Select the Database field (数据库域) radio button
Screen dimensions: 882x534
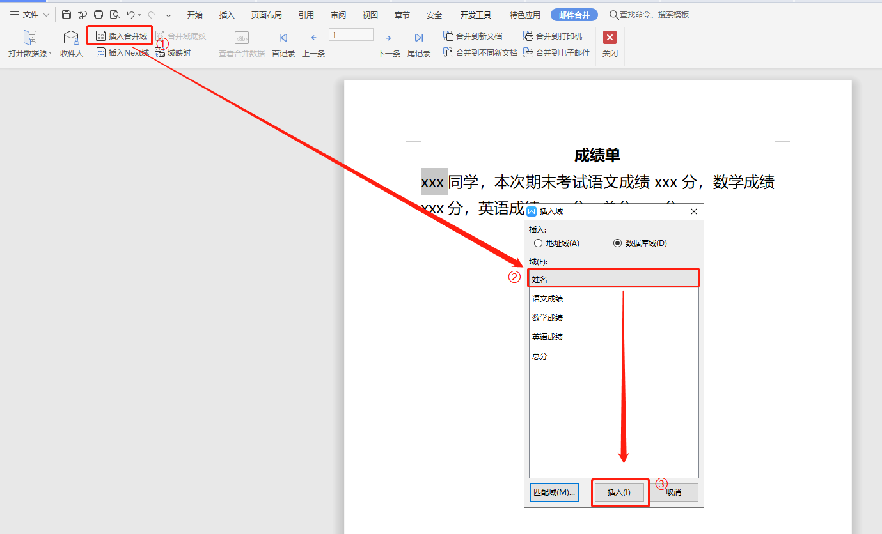click(617, 243)
